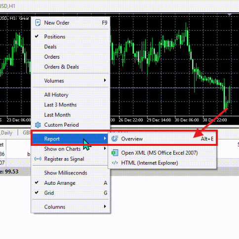Open the Columns menu entry

(71, 207)
